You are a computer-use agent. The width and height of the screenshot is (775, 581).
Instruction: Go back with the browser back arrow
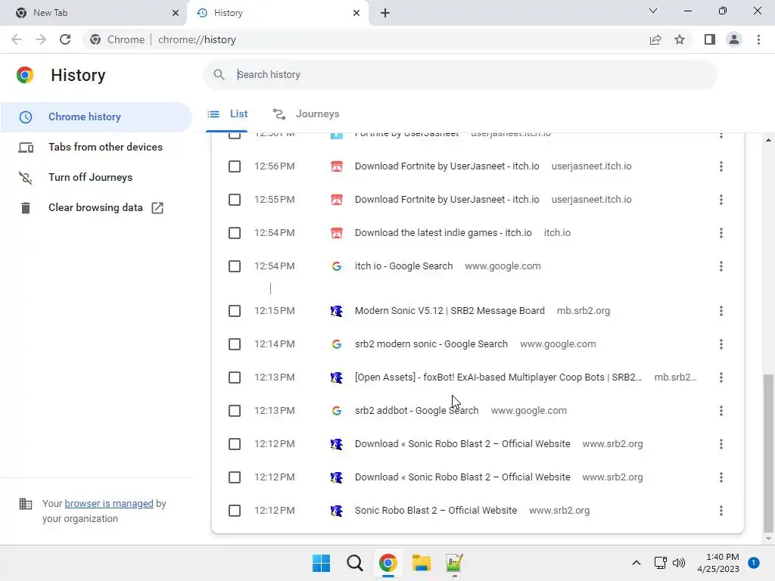pyautogui.click(x=17, y=39)
